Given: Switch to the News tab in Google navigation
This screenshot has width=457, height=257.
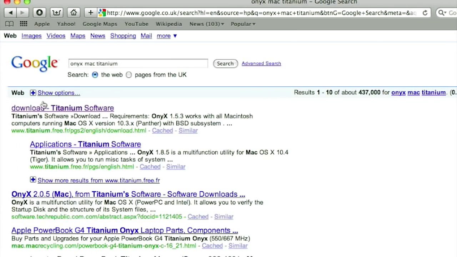Looking at the screenshot, I should point(98,36).
